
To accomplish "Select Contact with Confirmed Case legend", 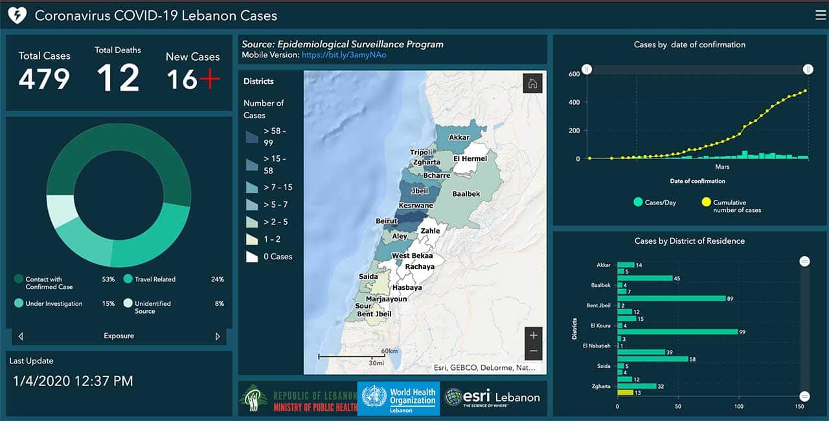I will tap(49, 283).
